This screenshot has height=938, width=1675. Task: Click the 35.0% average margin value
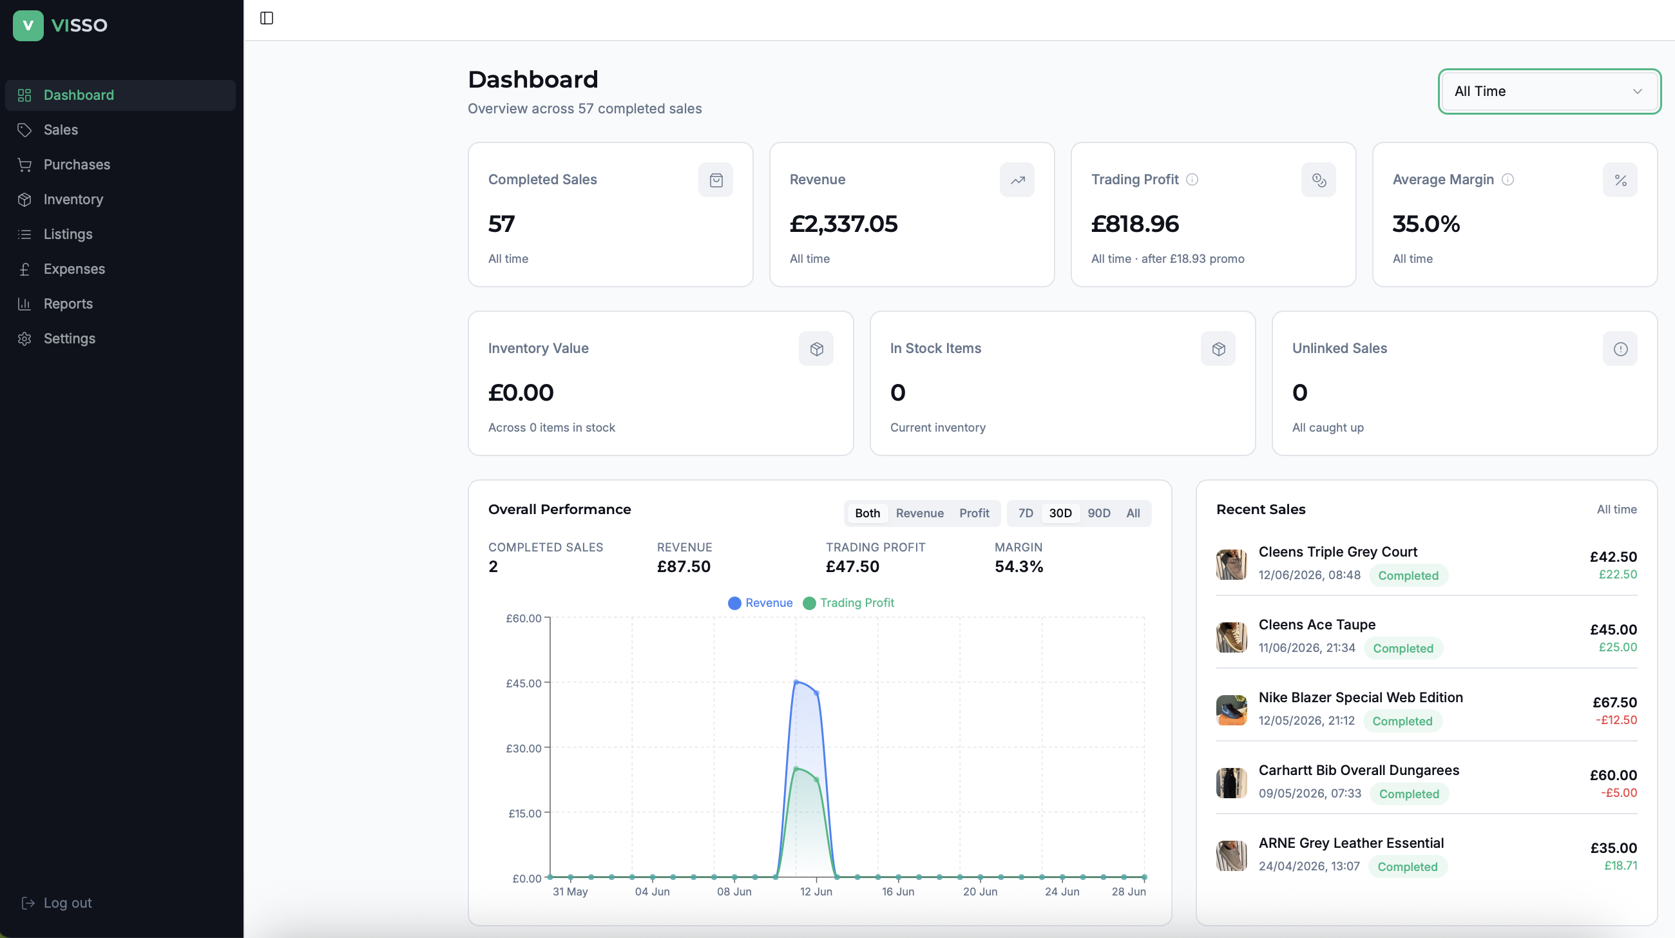coord(1426,224)
